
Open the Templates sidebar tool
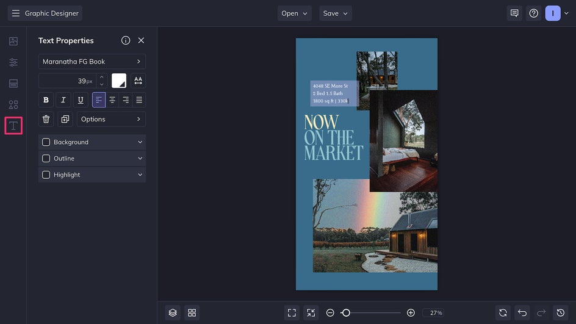(x=13, y=84)
